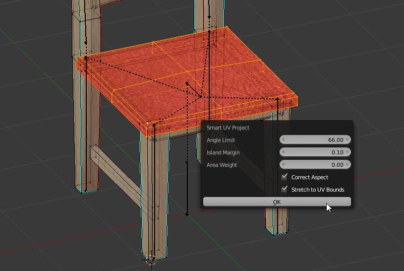Uncheck Stretch to UV Bounds

click(x=285, y=189)
